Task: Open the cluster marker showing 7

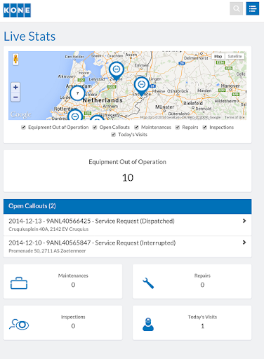Action: click(x=77, y=93)
